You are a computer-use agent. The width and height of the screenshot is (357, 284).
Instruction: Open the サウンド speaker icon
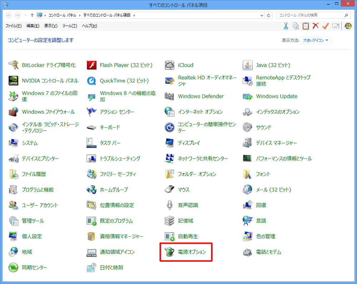pyautogui.click(x=247, y=127)
